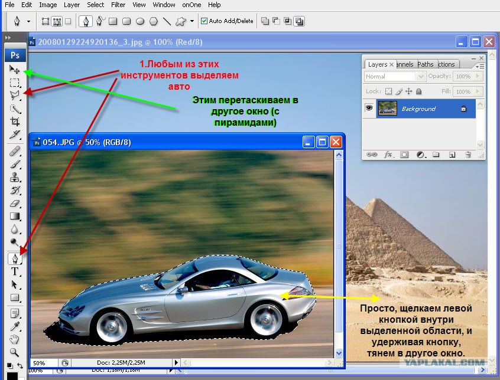
Task: Open the Filter menu
Action: coord(118,5)
